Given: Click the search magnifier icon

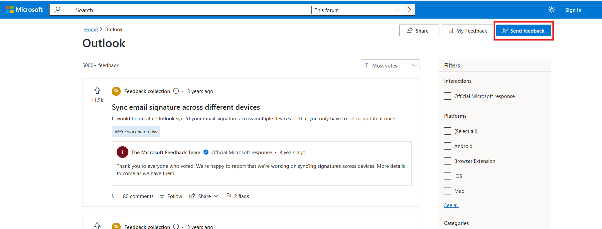Looking at the screenshot, I should (x=57, y=10).
